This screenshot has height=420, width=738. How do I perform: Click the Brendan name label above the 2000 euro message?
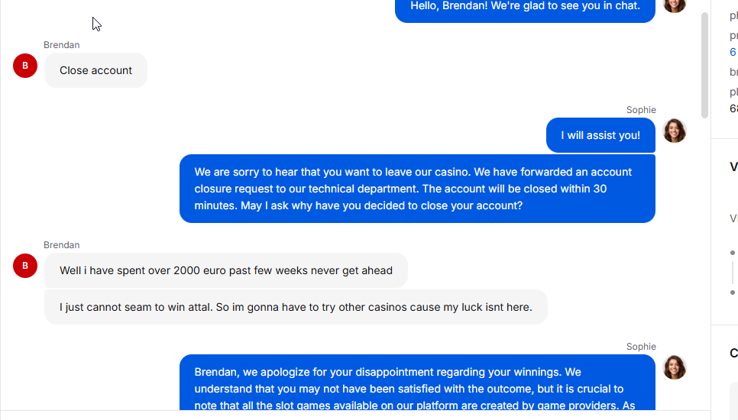click(x=62, y=245)
